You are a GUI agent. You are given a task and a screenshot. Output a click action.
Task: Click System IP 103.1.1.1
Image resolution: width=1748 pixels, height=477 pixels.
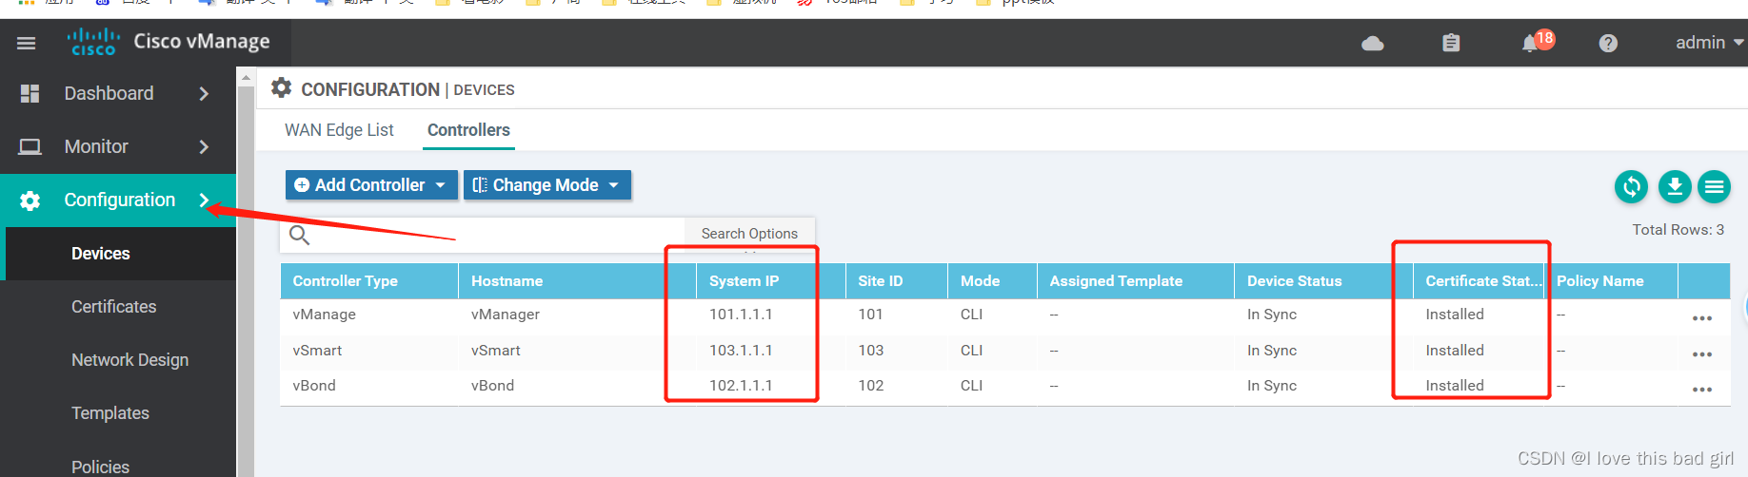(741, 351)
